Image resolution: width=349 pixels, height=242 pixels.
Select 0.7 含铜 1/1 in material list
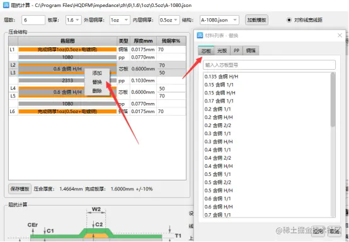pos(218,215)
